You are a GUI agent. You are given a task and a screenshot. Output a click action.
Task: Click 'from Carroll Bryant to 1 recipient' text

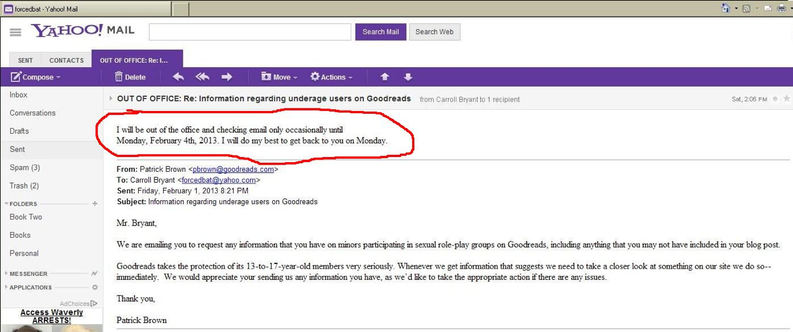coord(470,99)
